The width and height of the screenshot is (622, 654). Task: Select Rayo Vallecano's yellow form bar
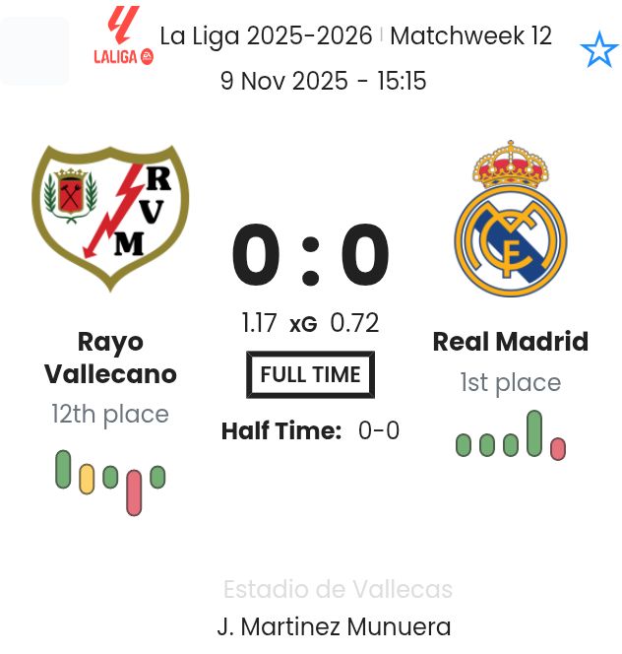[87, 479]
